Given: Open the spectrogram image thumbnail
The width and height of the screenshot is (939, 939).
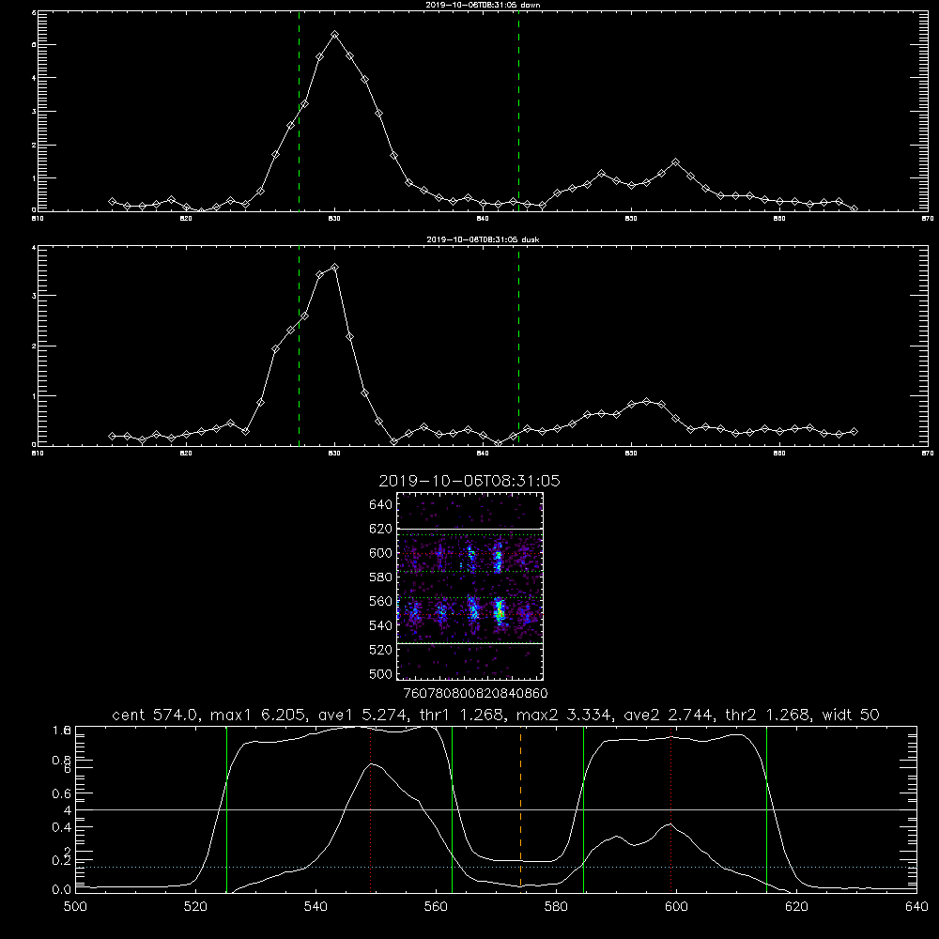Looking at the screenshot, I should 470,586.
